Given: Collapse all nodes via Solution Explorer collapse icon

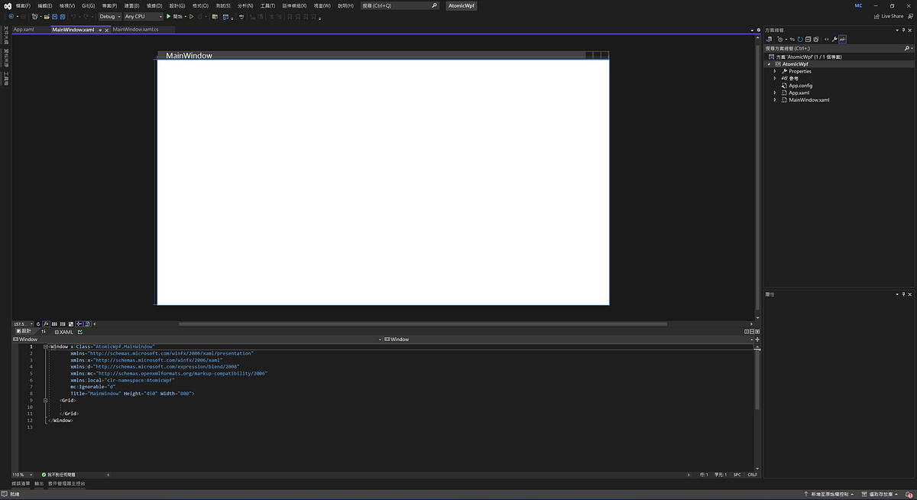Looking at the screenshot, I should pyautogui.click(x=807, y=39).
